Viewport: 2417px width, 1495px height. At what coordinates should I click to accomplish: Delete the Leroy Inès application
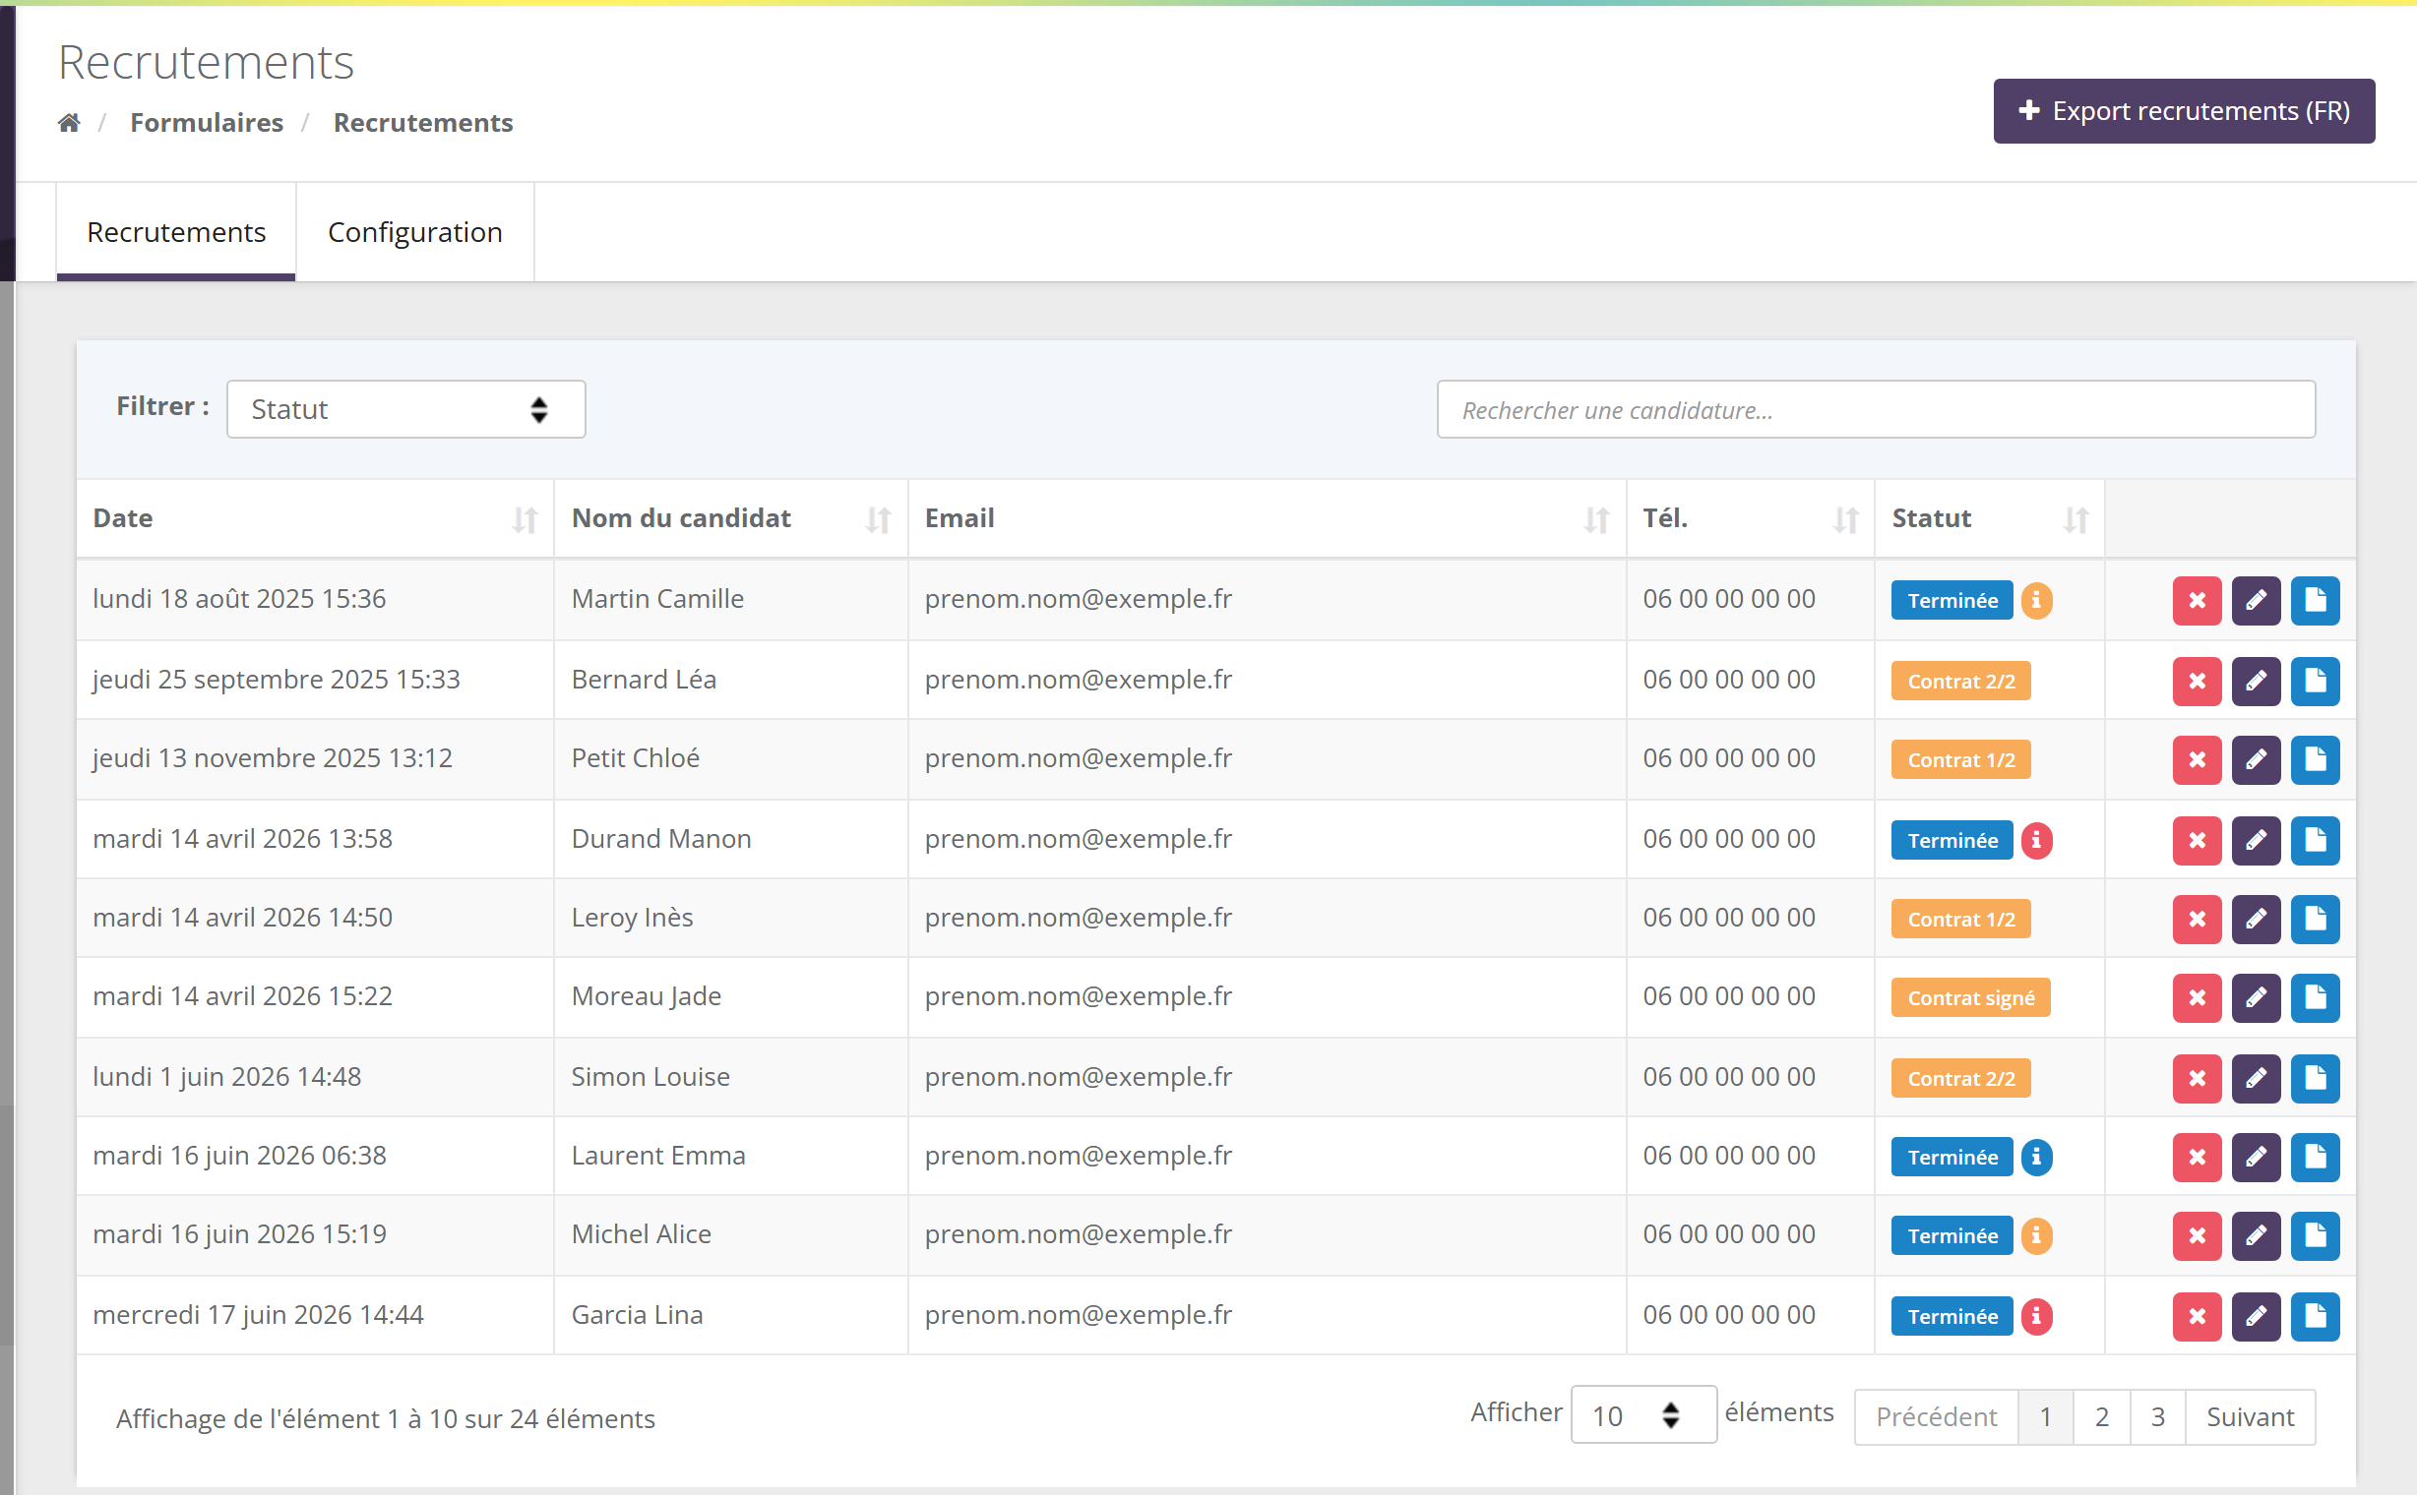(x=2197, y=919)
